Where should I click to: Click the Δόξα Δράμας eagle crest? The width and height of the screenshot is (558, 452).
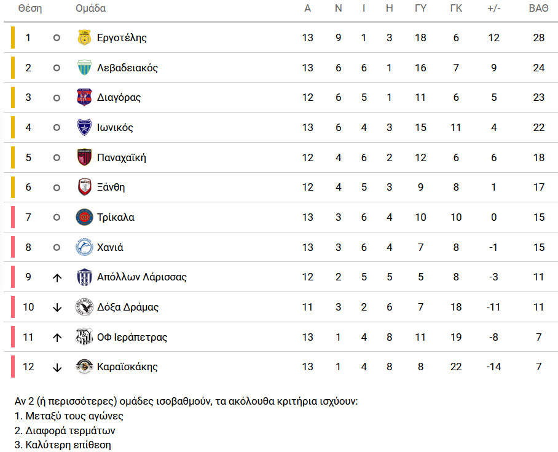pos(84,307)
